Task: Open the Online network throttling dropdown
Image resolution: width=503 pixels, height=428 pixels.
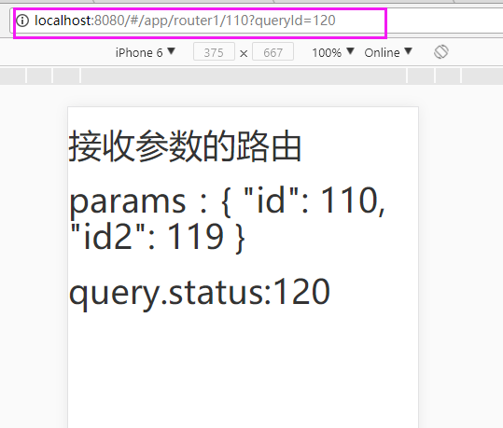Action: tap(388, 52)
